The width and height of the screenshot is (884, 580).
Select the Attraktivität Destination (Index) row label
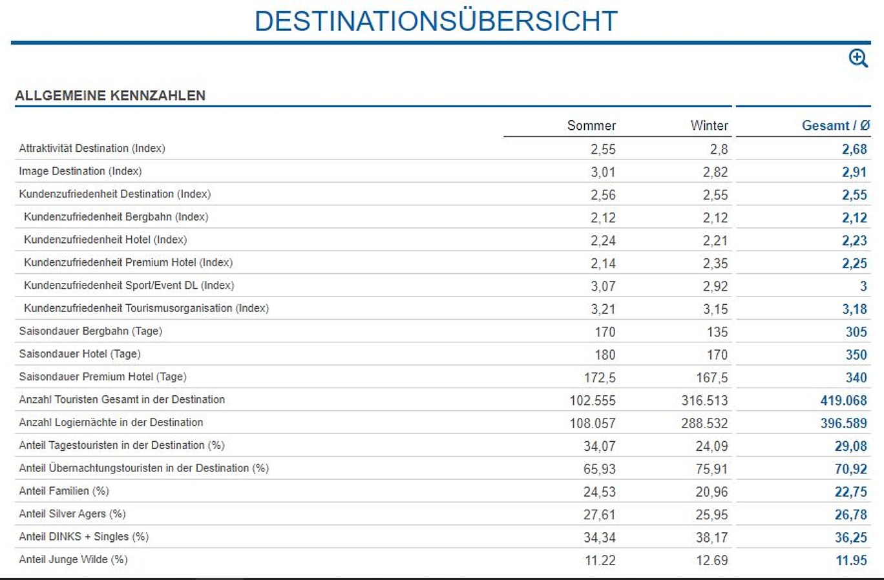point(92,149)
